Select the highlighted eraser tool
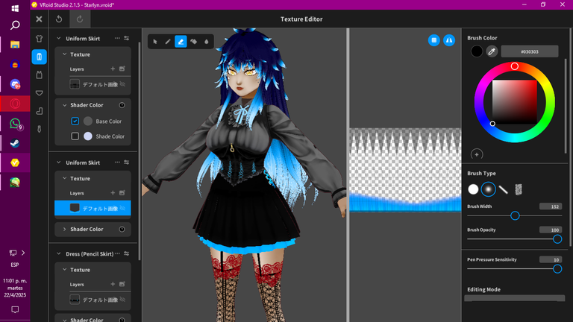This screenshot has width=573, height=322. [x=181, y=42]
